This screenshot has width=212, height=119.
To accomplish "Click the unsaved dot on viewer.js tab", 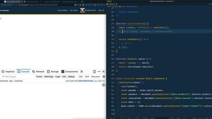I will (117, 4).
